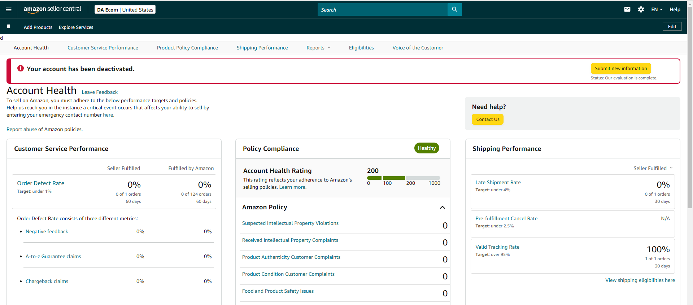This screenshot has height=305, width=693.
Task: Click the search magnifier button
Action: click(x=454, y=9)
